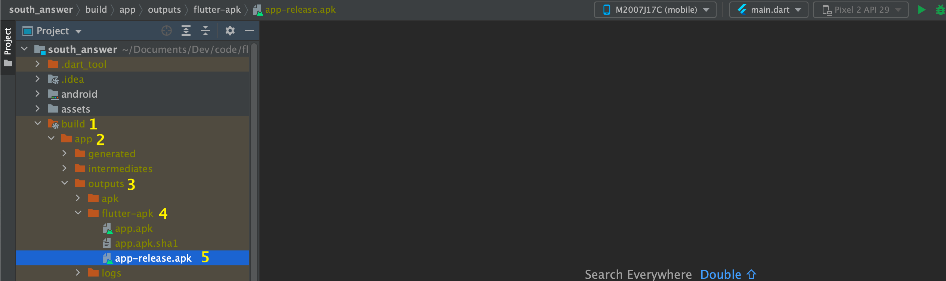
Task: Expand the .dart_tool folder
Action: (x=37, y=64)
